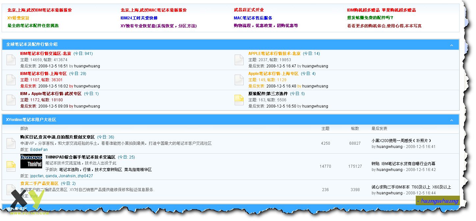This screenshot has width=476, height=221.
Task: Click post count 68827 for 购买日记 board
Action: 355,143
